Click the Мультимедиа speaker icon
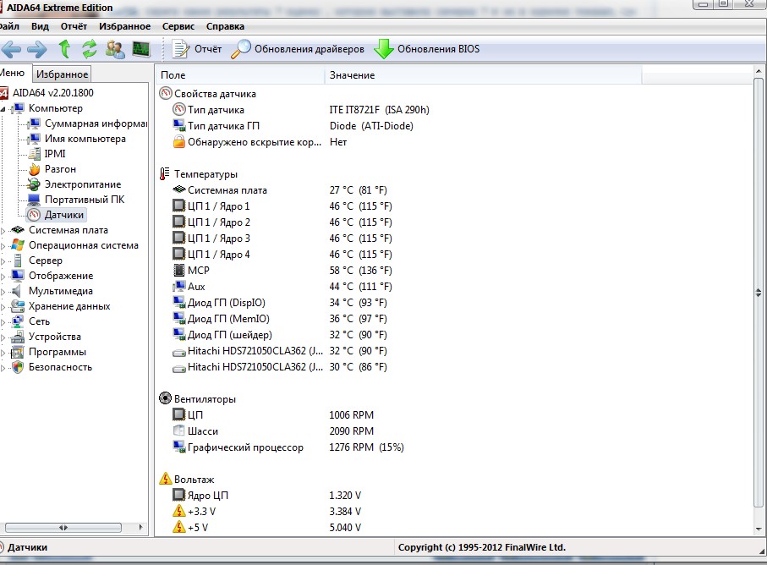The image size is (767, 565). click(17, 291)
